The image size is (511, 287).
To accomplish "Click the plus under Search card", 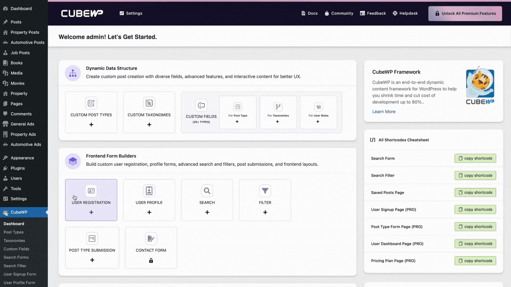I will [x=207, y=212].
